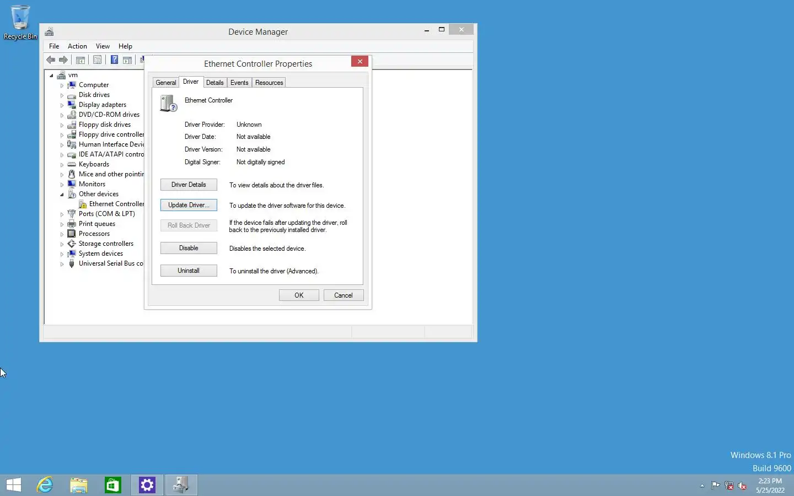Show hidden tray icons arrow
This screenshot has width=794, height=496.
(702, 486)
